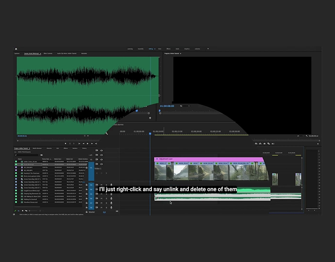Screen dimensions: 335x262
Task: Click the source monitor Mark Out bracket
Action: coord(74,144)
